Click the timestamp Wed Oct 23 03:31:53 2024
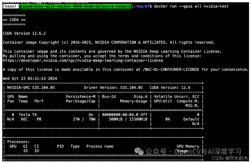This screenshot has height=163, width=251. pos(30,79)
